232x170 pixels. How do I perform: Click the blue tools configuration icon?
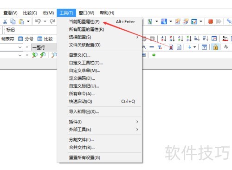164,21
